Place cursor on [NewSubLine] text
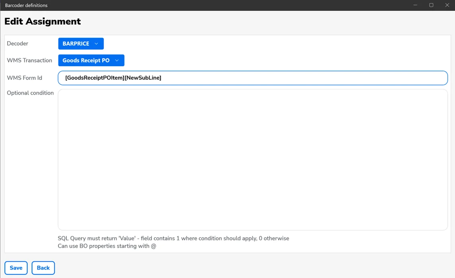The width and height of the screenshot is (455, 278). (x=143, y=78)
